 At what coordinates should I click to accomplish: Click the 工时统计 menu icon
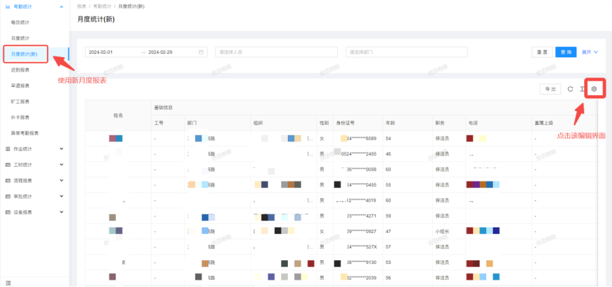pos(8,165)
